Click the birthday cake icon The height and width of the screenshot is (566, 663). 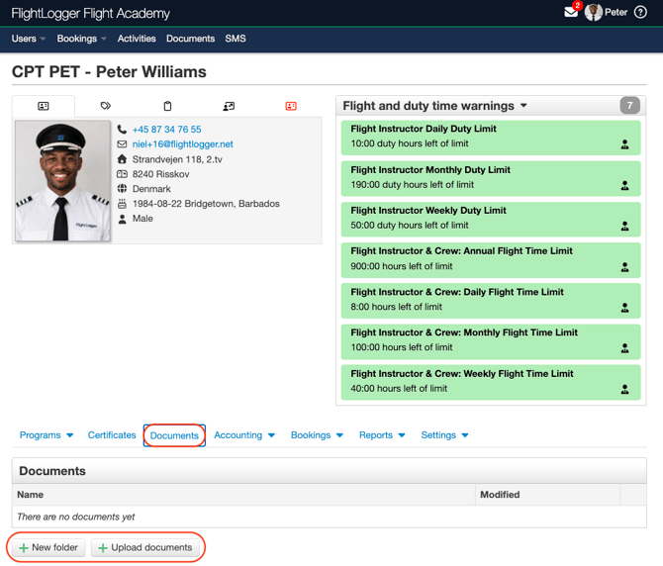click(x=122, y=203)
